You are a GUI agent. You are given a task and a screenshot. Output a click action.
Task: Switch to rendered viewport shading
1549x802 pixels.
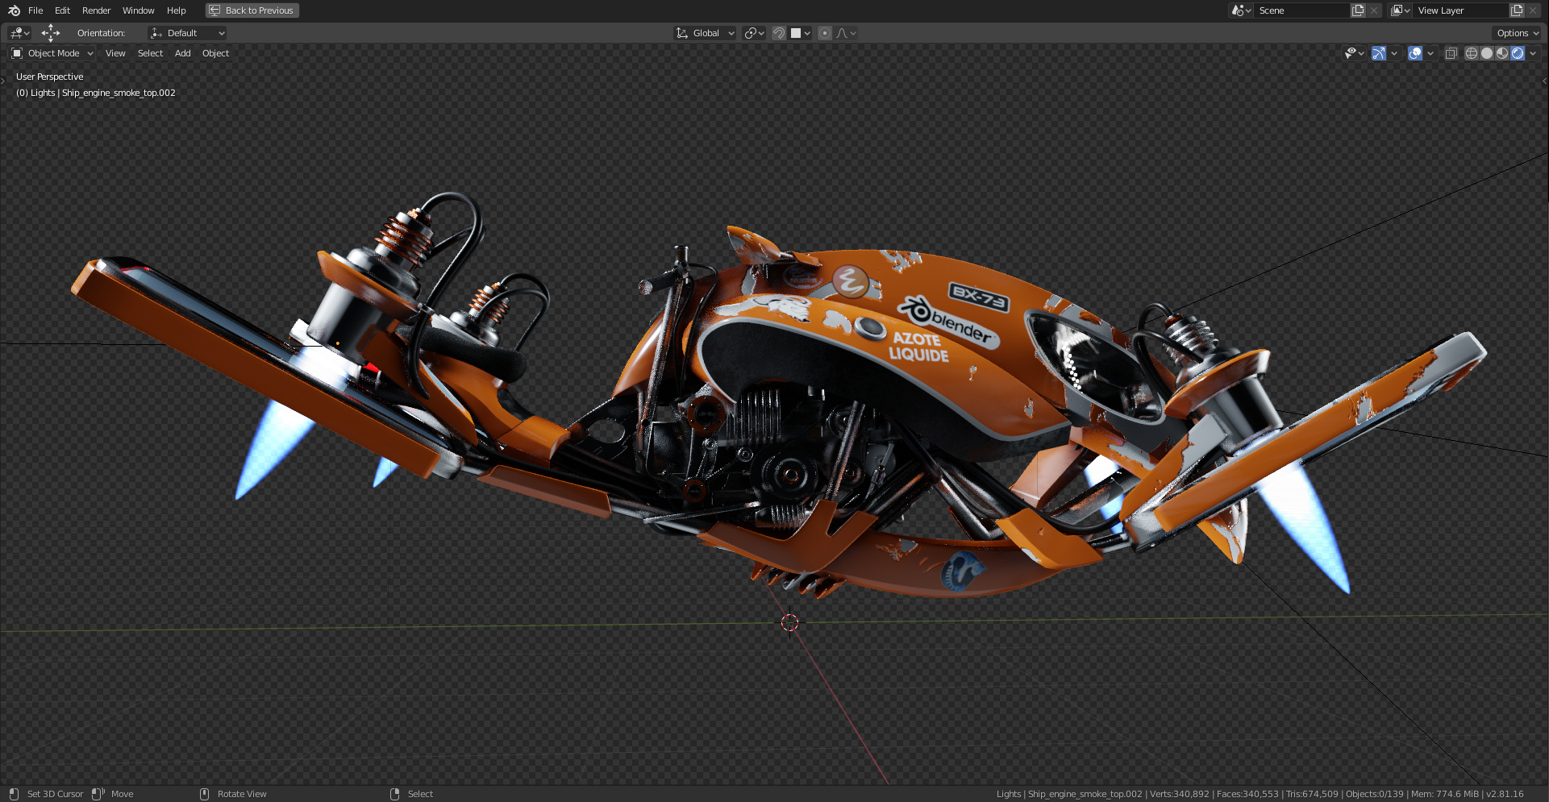[1518, 53]
